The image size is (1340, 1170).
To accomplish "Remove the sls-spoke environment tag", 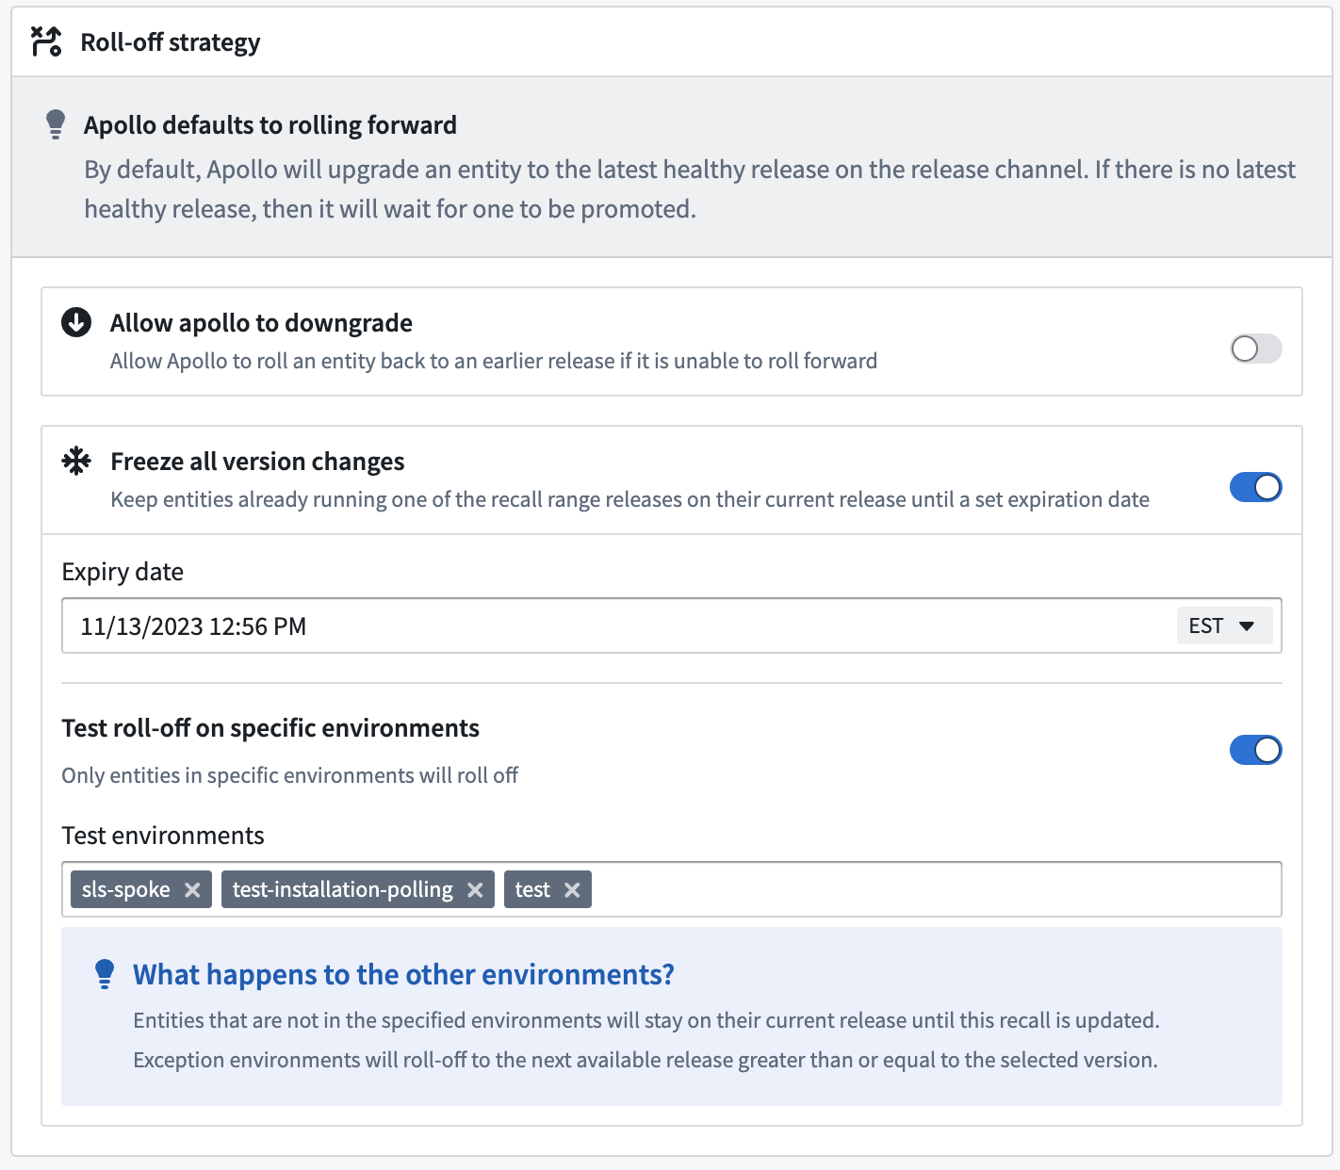I will 192,889.
